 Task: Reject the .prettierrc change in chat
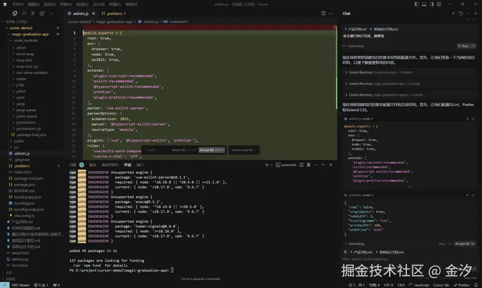pos(468,195)
